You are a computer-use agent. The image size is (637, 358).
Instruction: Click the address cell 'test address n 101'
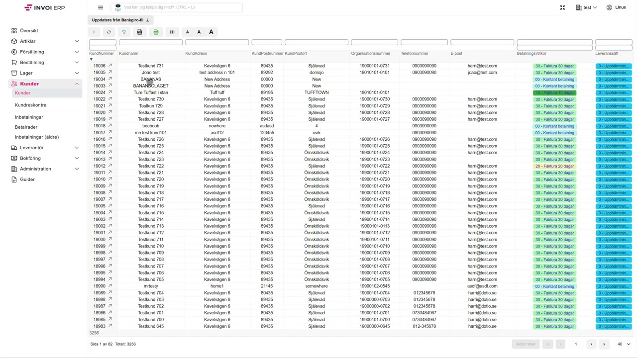point(217,73)
